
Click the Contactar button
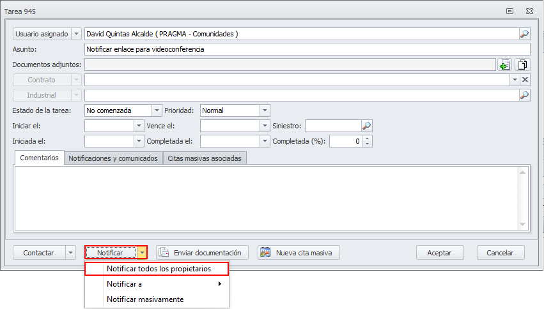(39, 253)
